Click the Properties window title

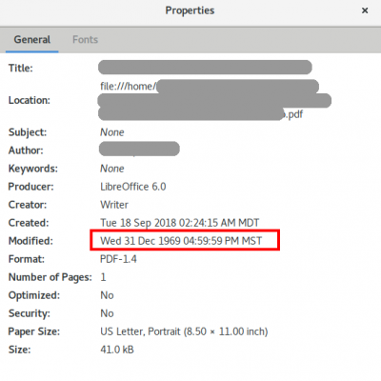[x=190, y=10]
